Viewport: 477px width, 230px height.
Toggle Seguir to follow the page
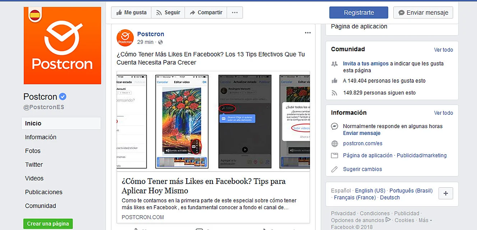tap(168, 13)
